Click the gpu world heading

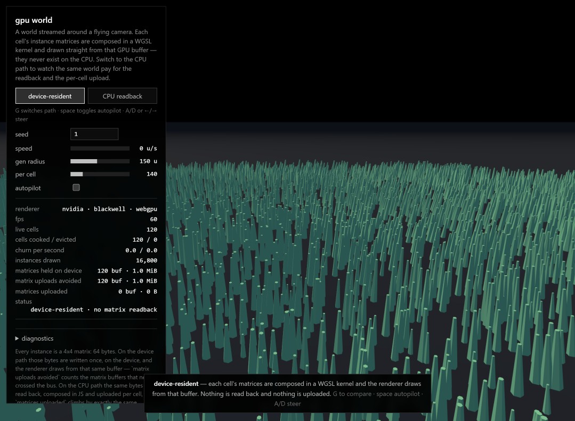(34, 20)
